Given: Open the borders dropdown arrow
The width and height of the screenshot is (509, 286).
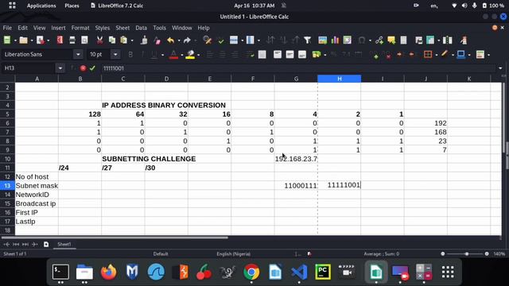Looking at the screenshot, I should 437,55.
